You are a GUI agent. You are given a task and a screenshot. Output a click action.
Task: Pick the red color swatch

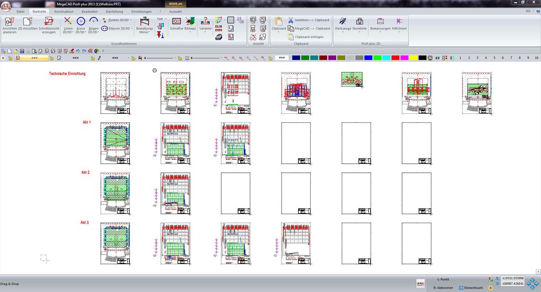tap(395, 58)
